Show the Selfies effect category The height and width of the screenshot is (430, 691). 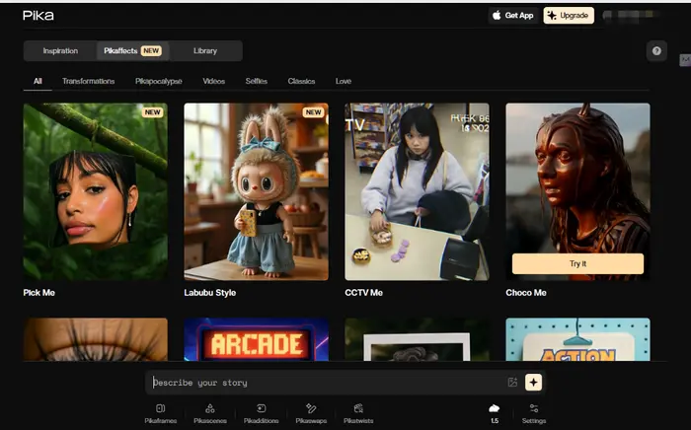256,81
